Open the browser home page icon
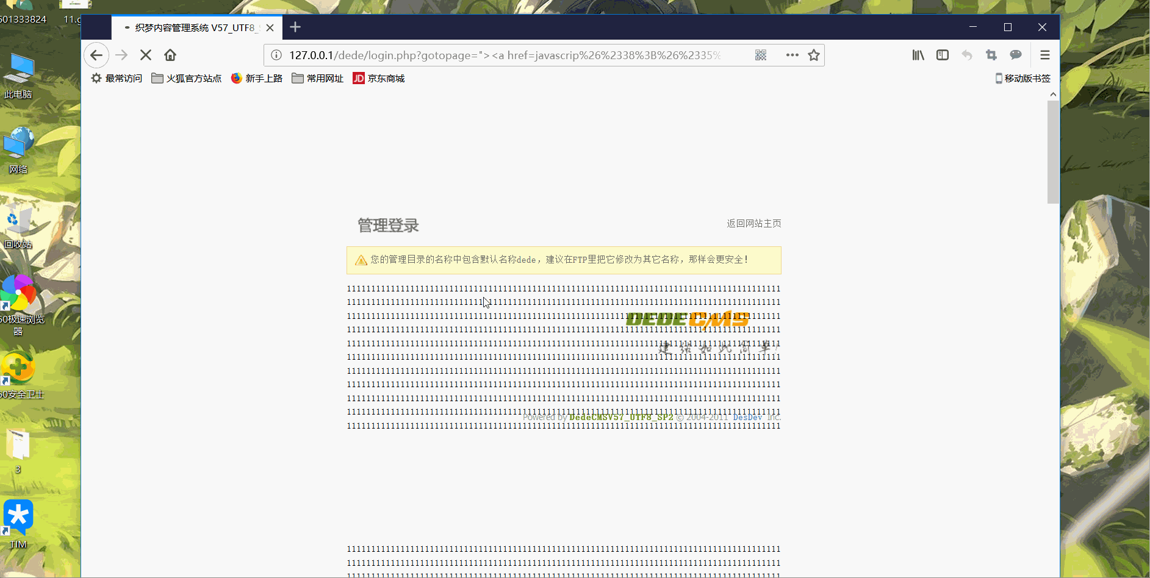The height and width of the screenshot is (578, 1150). pos(170,55)
